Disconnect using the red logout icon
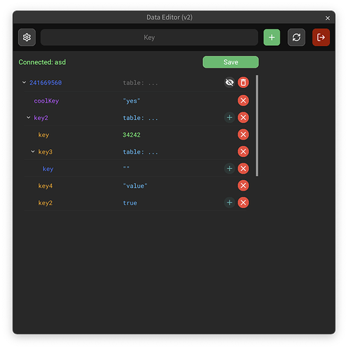348x349 pixels. 321,37
